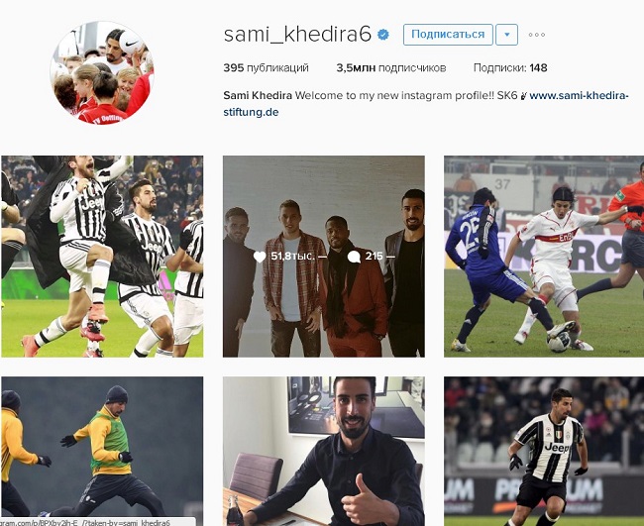Image resolution: width=644 pixels, height=526 pixels.
Task: Click the heart likes icon on the hovered post
Action: coord(260,257)
